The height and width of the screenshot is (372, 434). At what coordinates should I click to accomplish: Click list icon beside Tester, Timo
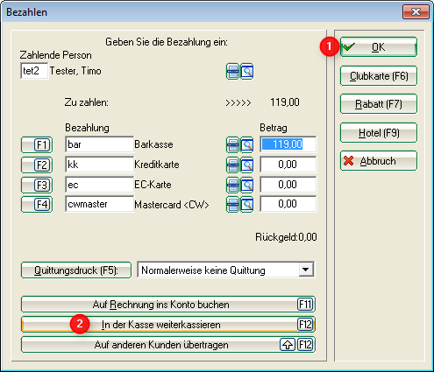[233, 72]
